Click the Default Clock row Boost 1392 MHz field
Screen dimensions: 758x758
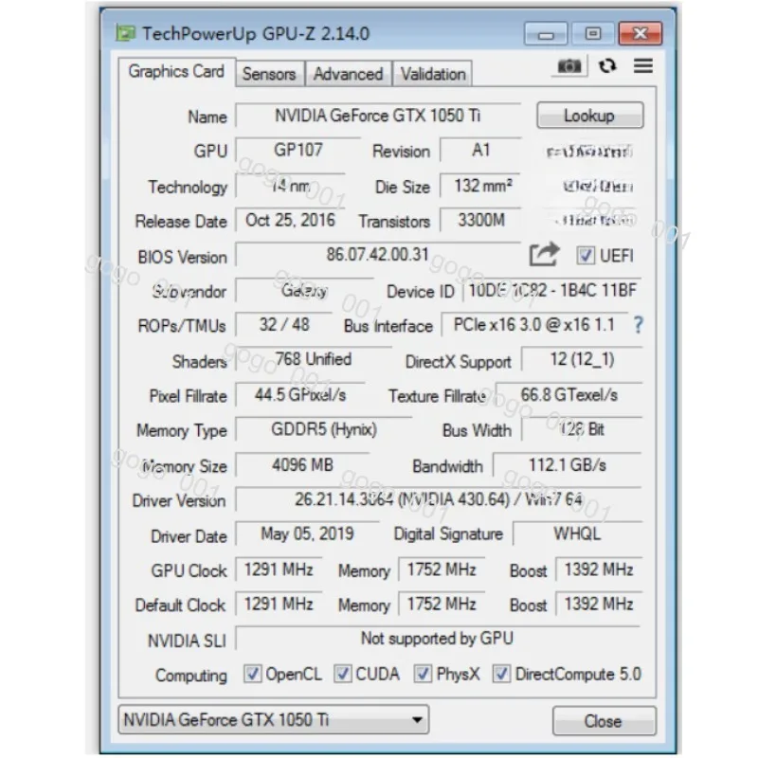[599, 604]
